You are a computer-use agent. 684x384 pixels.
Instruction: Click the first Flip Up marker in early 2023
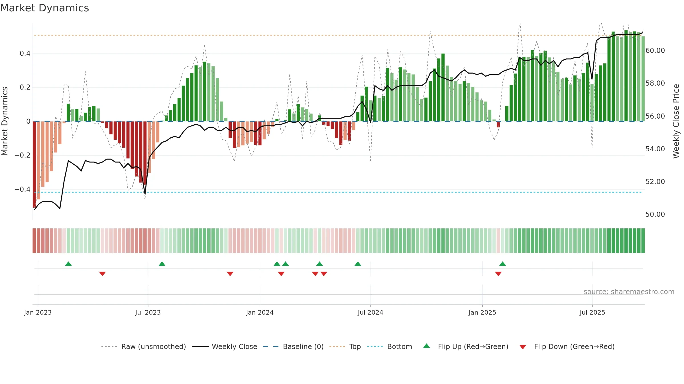(x=68, y=264)
